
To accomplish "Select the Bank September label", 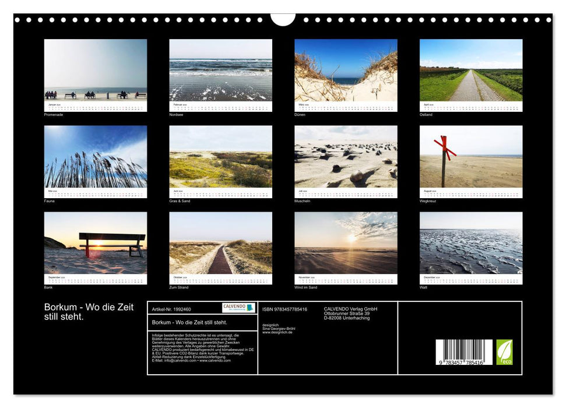I will pos(47,287).
